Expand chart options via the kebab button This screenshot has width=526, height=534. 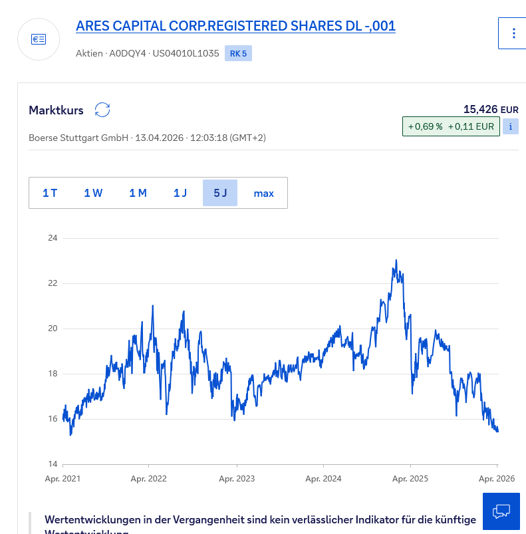[513, 33]
